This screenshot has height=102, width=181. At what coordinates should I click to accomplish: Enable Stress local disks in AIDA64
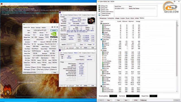pos(101,14)
